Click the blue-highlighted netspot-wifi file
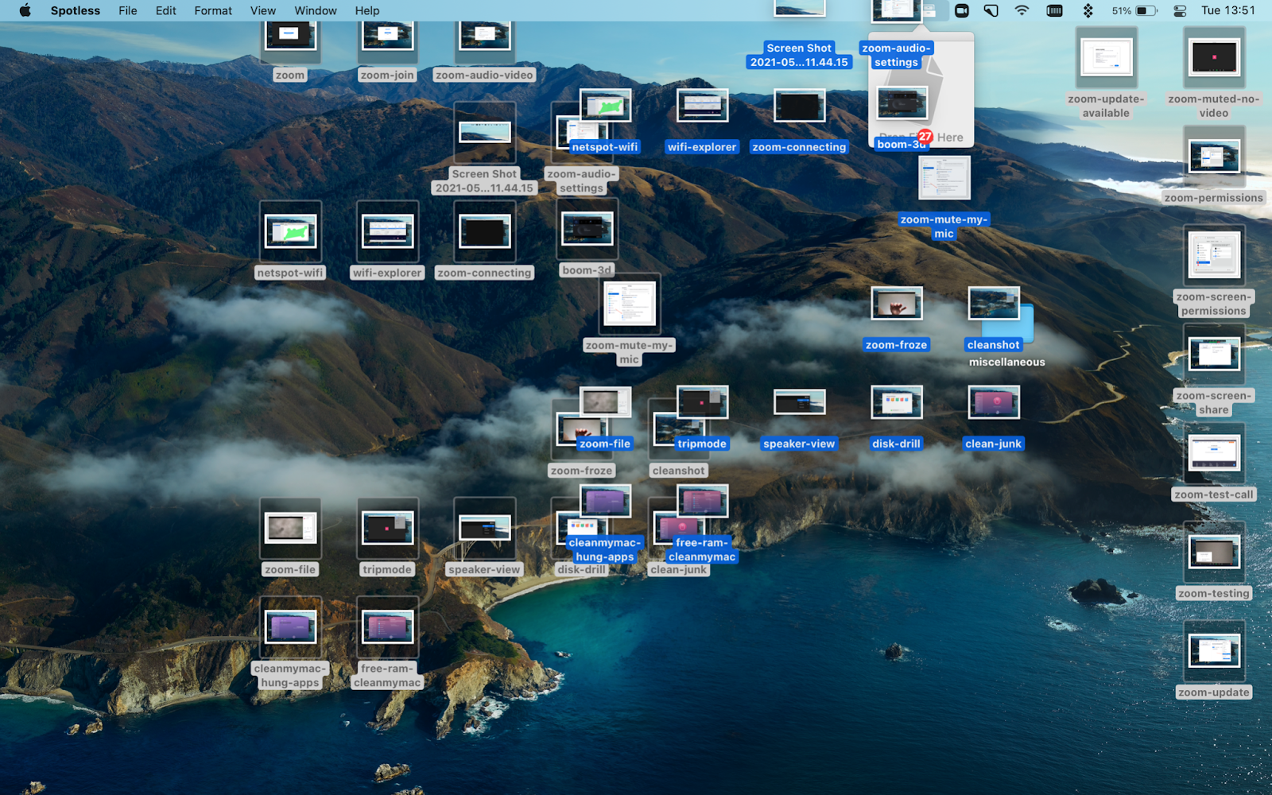The image size is (1272, 795). [606, 106]
